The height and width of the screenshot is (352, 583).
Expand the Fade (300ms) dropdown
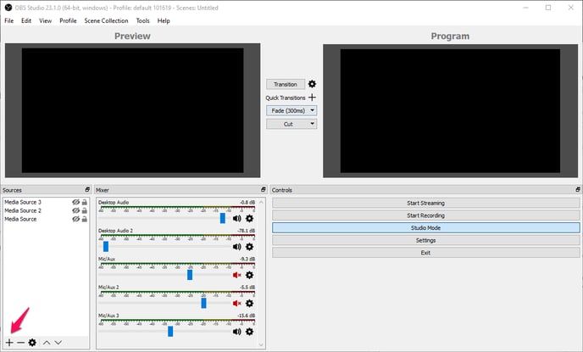291,110
